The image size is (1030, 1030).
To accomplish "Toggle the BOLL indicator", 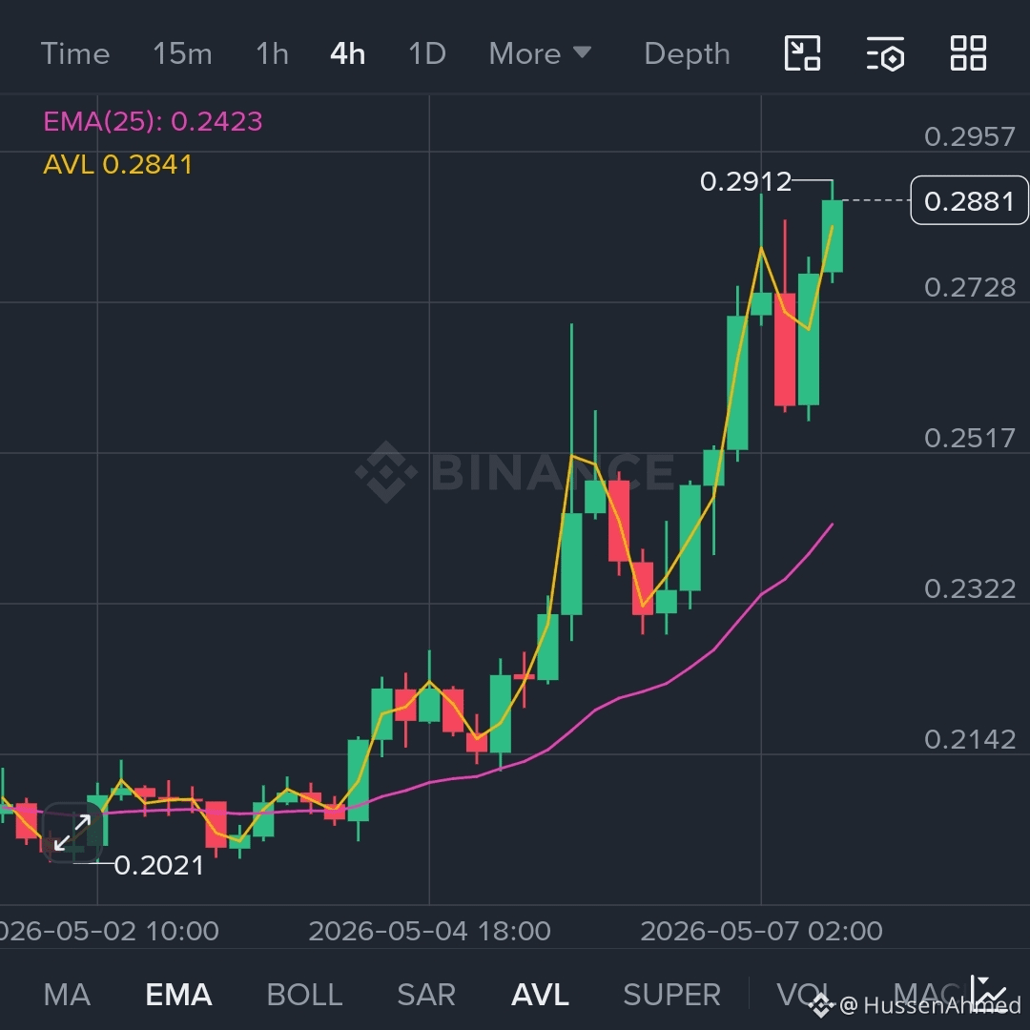I will [305, 995].
